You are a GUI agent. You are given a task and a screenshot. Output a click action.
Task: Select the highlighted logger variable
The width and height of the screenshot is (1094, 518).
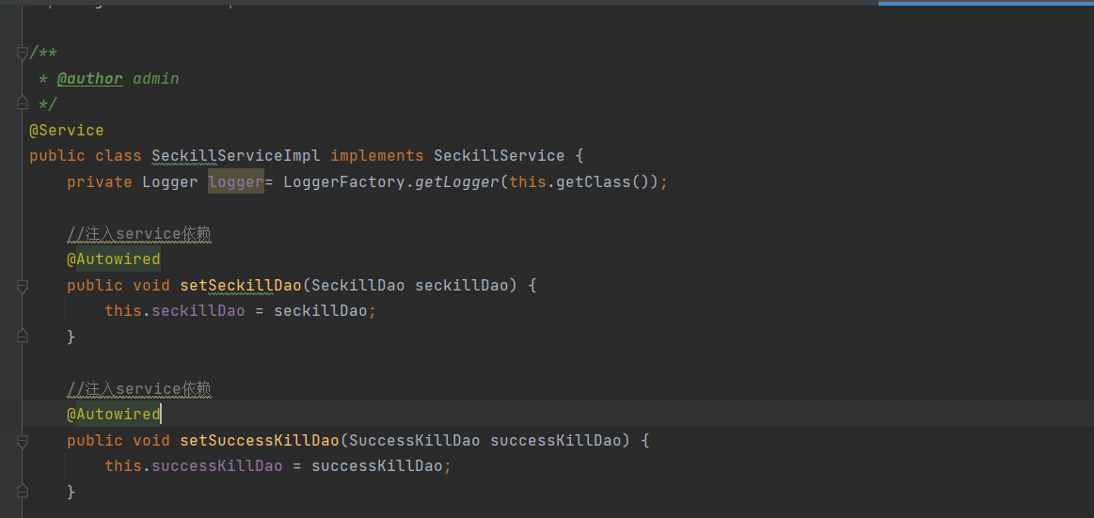[235, 181]
